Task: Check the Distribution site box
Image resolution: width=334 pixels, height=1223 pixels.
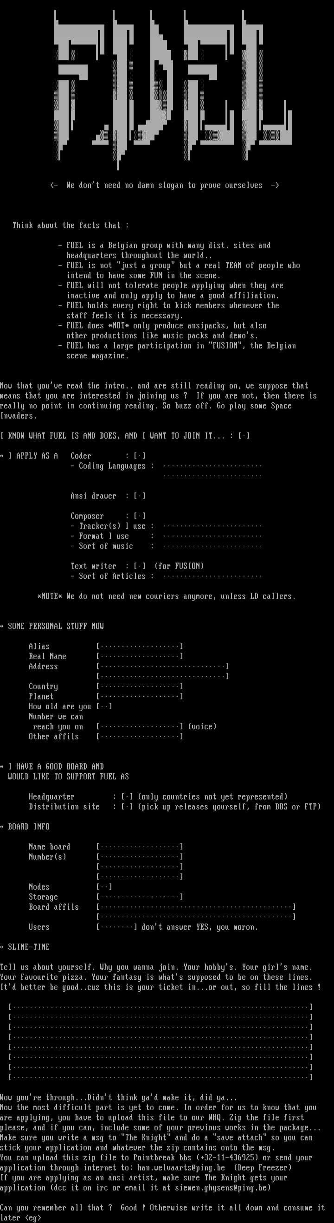Action: 127,806
